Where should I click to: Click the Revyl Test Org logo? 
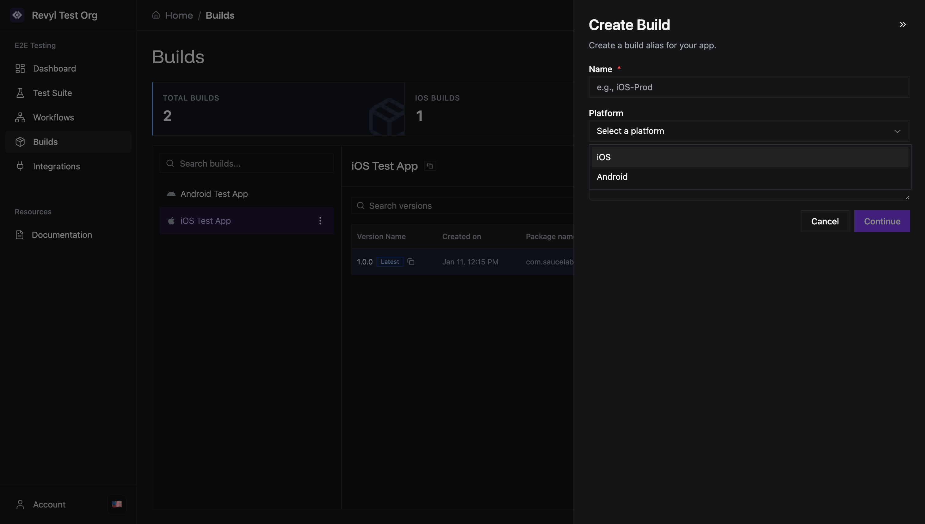pyautogui.click(x=17, y=15)
